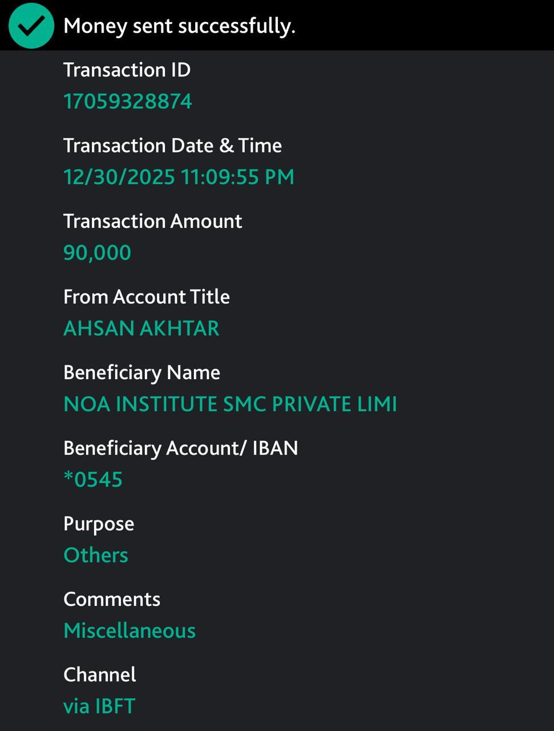554x731 pixels.
Task: Tap the Comments label
Action: click(112, 599)
